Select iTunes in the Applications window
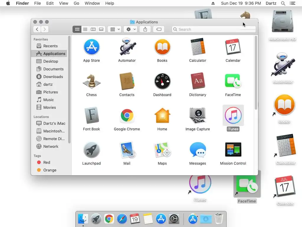The width and height of the screenshot is (302, 227). [x=233, y=116]
